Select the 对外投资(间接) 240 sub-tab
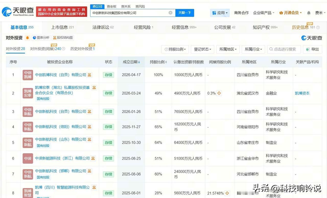Viewport: 327px width, 198px height. coord(46,49)
